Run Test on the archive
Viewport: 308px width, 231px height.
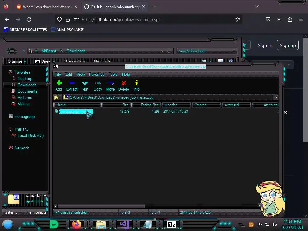[x=85, y=86]
